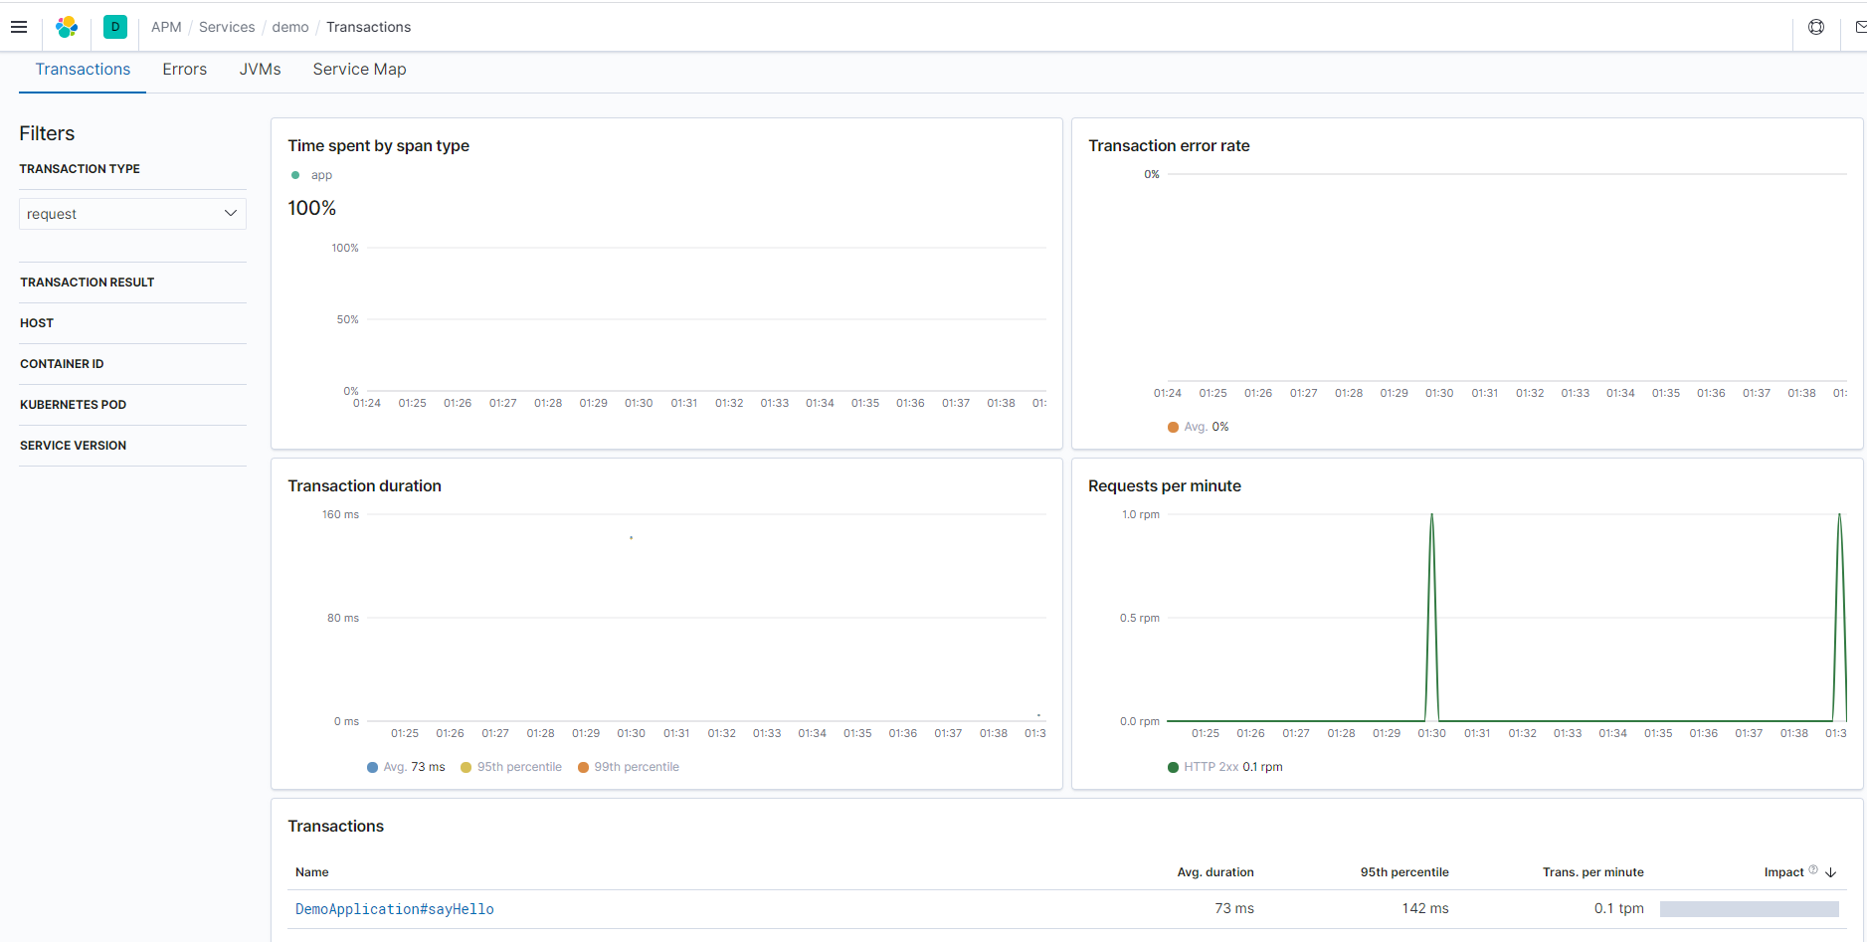
Task: Toggle the Avg. 73 ms duration series
Action: point(406,767)
